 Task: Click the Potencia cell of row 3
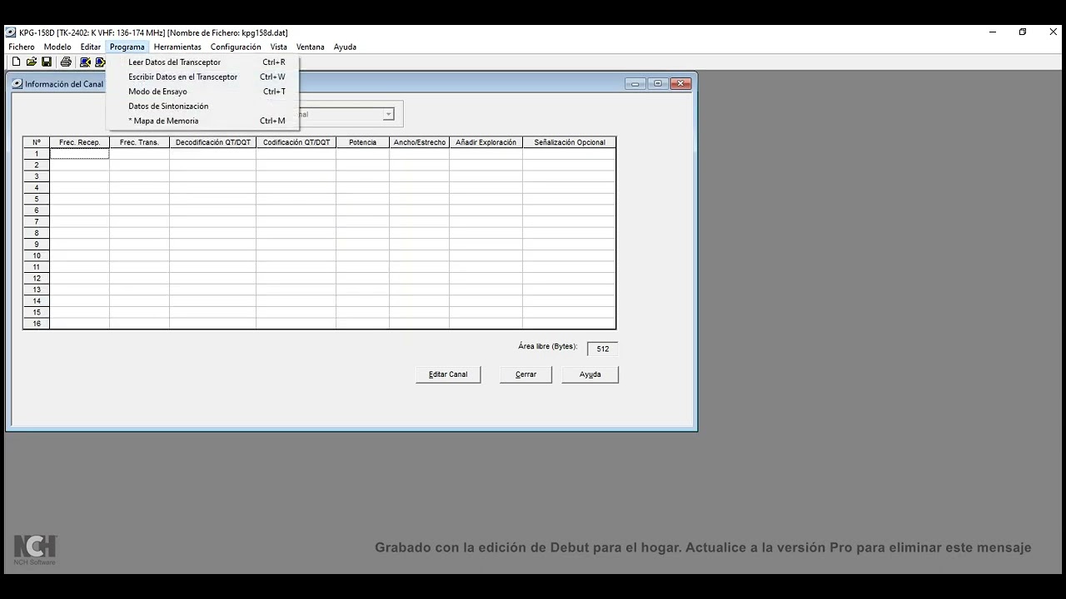click(x=363, y=176)
